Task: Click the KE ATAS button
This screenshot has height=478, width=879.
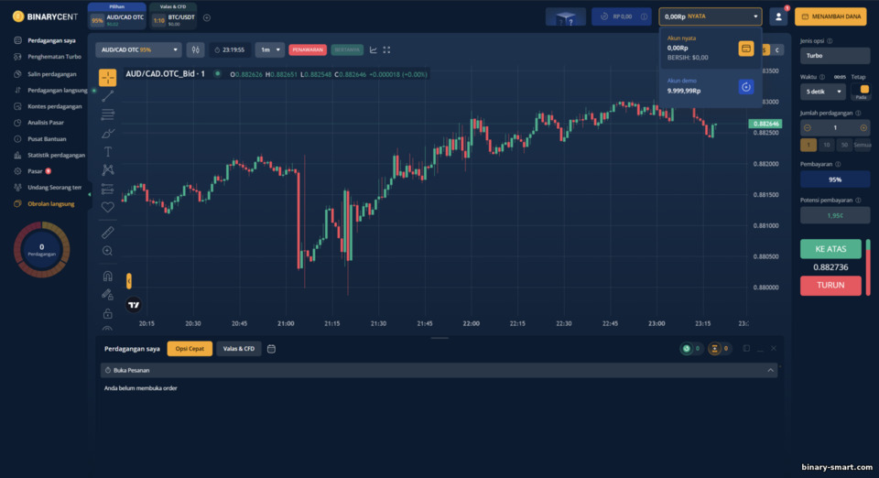Action: click(830, 249)
